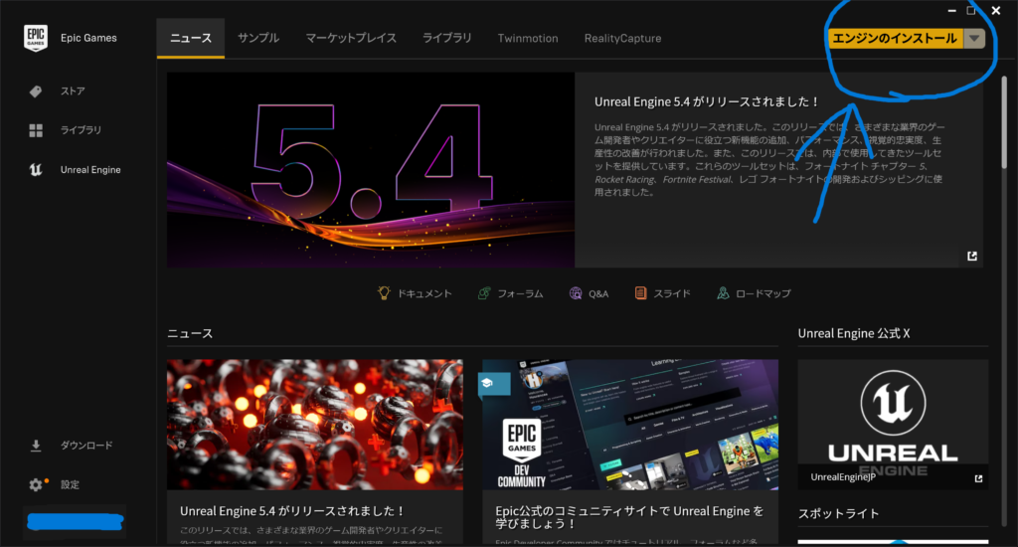Click the red spheres news thumbnail

pyautogui.click(x=314, y=424)
